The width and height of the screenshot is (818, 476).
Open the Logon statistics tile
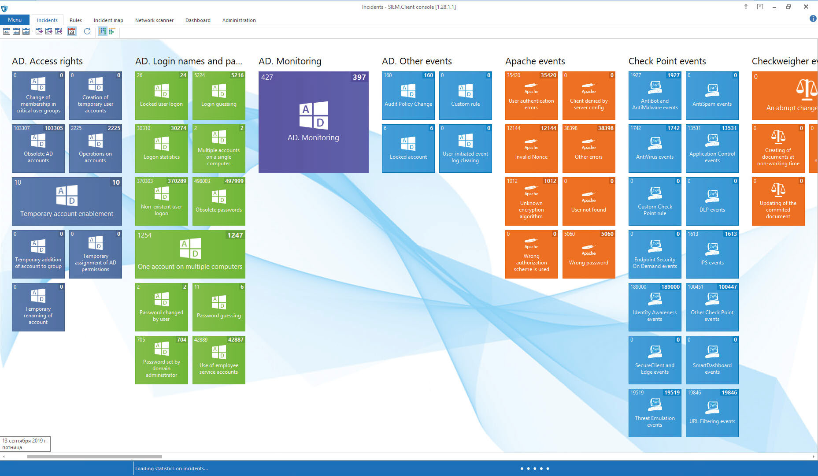(x=162, y=149)
